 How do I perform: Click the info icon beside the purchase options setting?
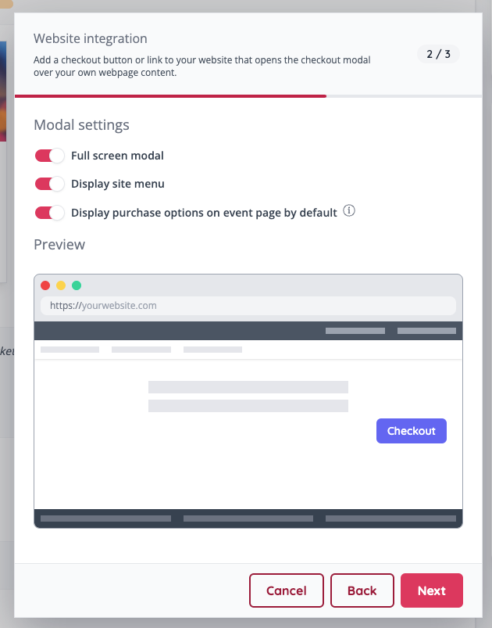349,210
